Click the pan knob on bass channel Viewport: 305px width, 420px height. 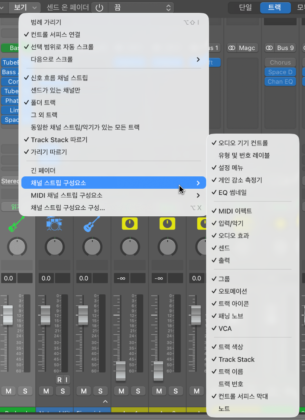[17, 247]
